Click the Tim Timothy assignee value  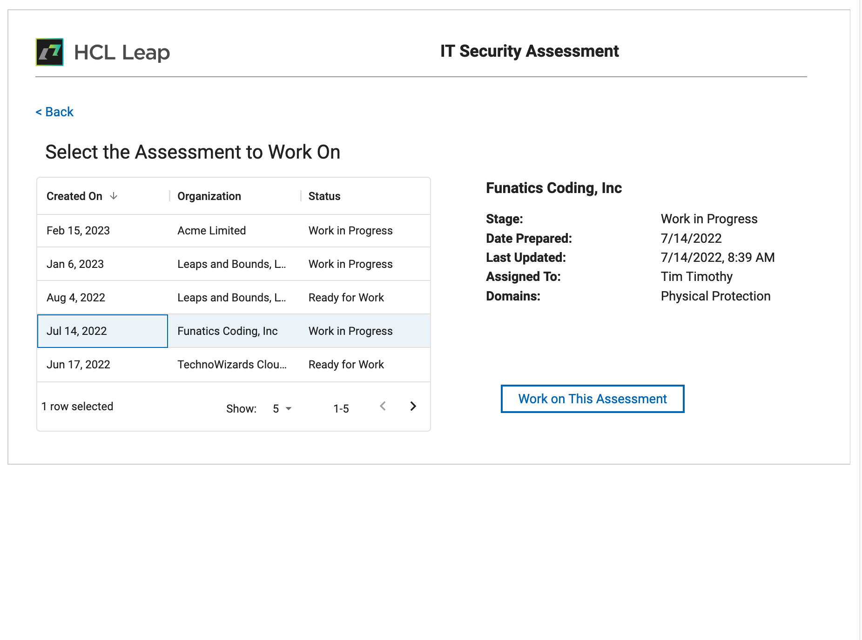tap(697, 277)
